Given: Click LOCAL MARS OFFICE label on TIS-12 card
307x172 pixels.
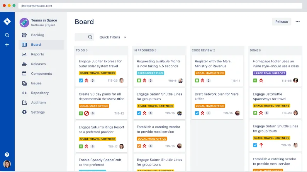Looking at the screenshot, I should 94,106.
